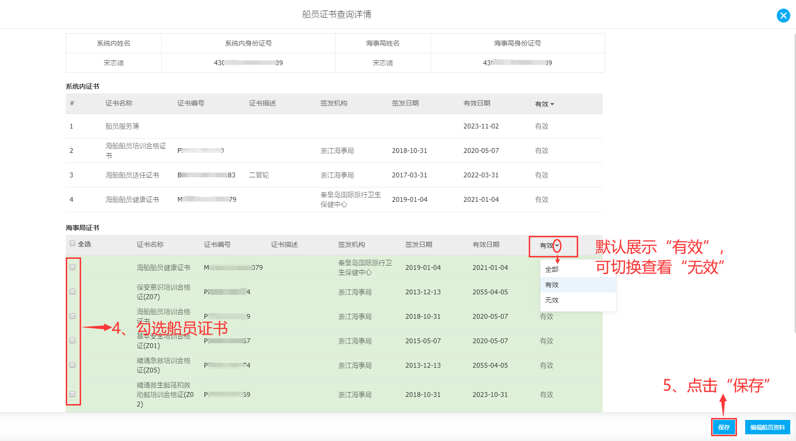The width and height of the screenshot is (796, 441).
Task: Check the 海船船员健康证书 row checkbox
Action: [72, 267]
